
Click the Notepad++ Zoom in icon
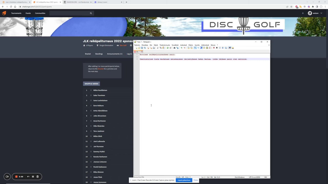181,48
